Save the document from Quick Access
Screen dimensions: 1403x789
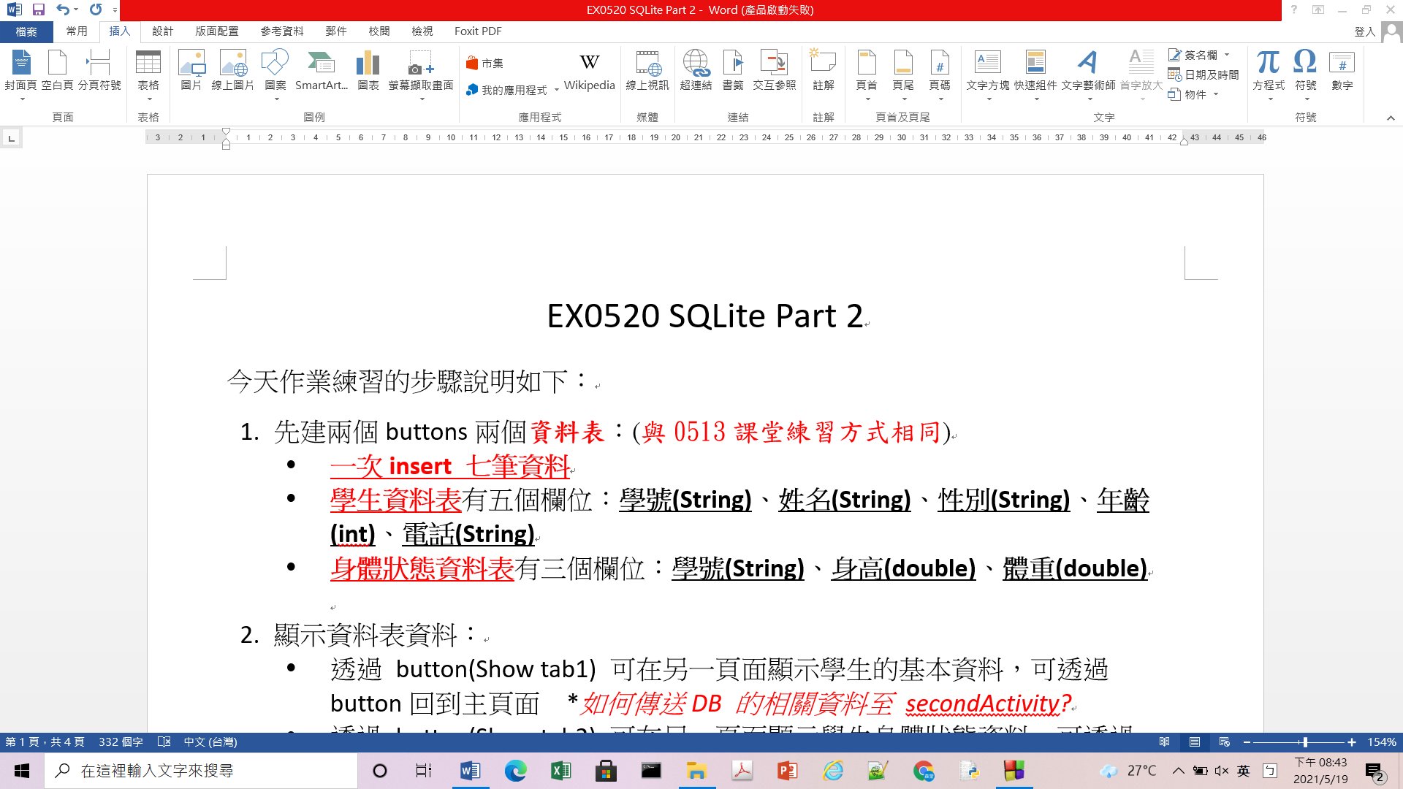click(x=39, y=9)
